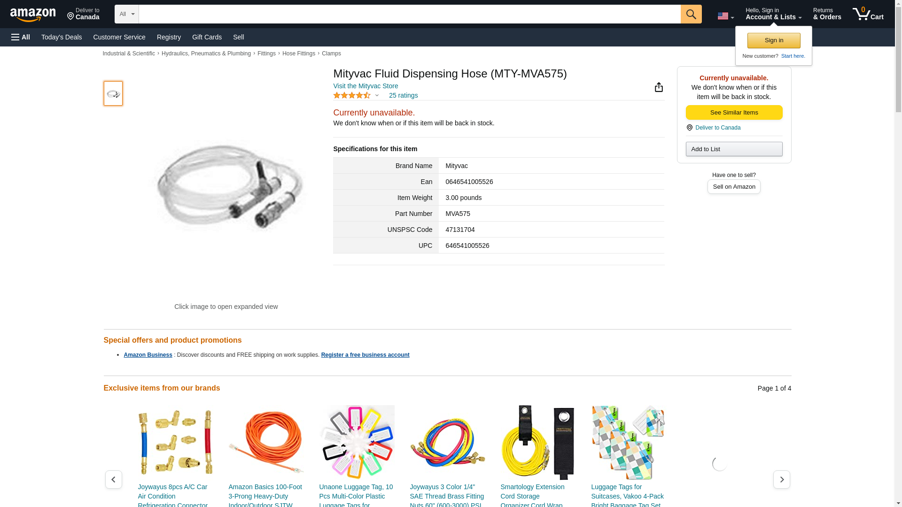
Task: Click into the Amazon search field
Action: click(409, 14)
